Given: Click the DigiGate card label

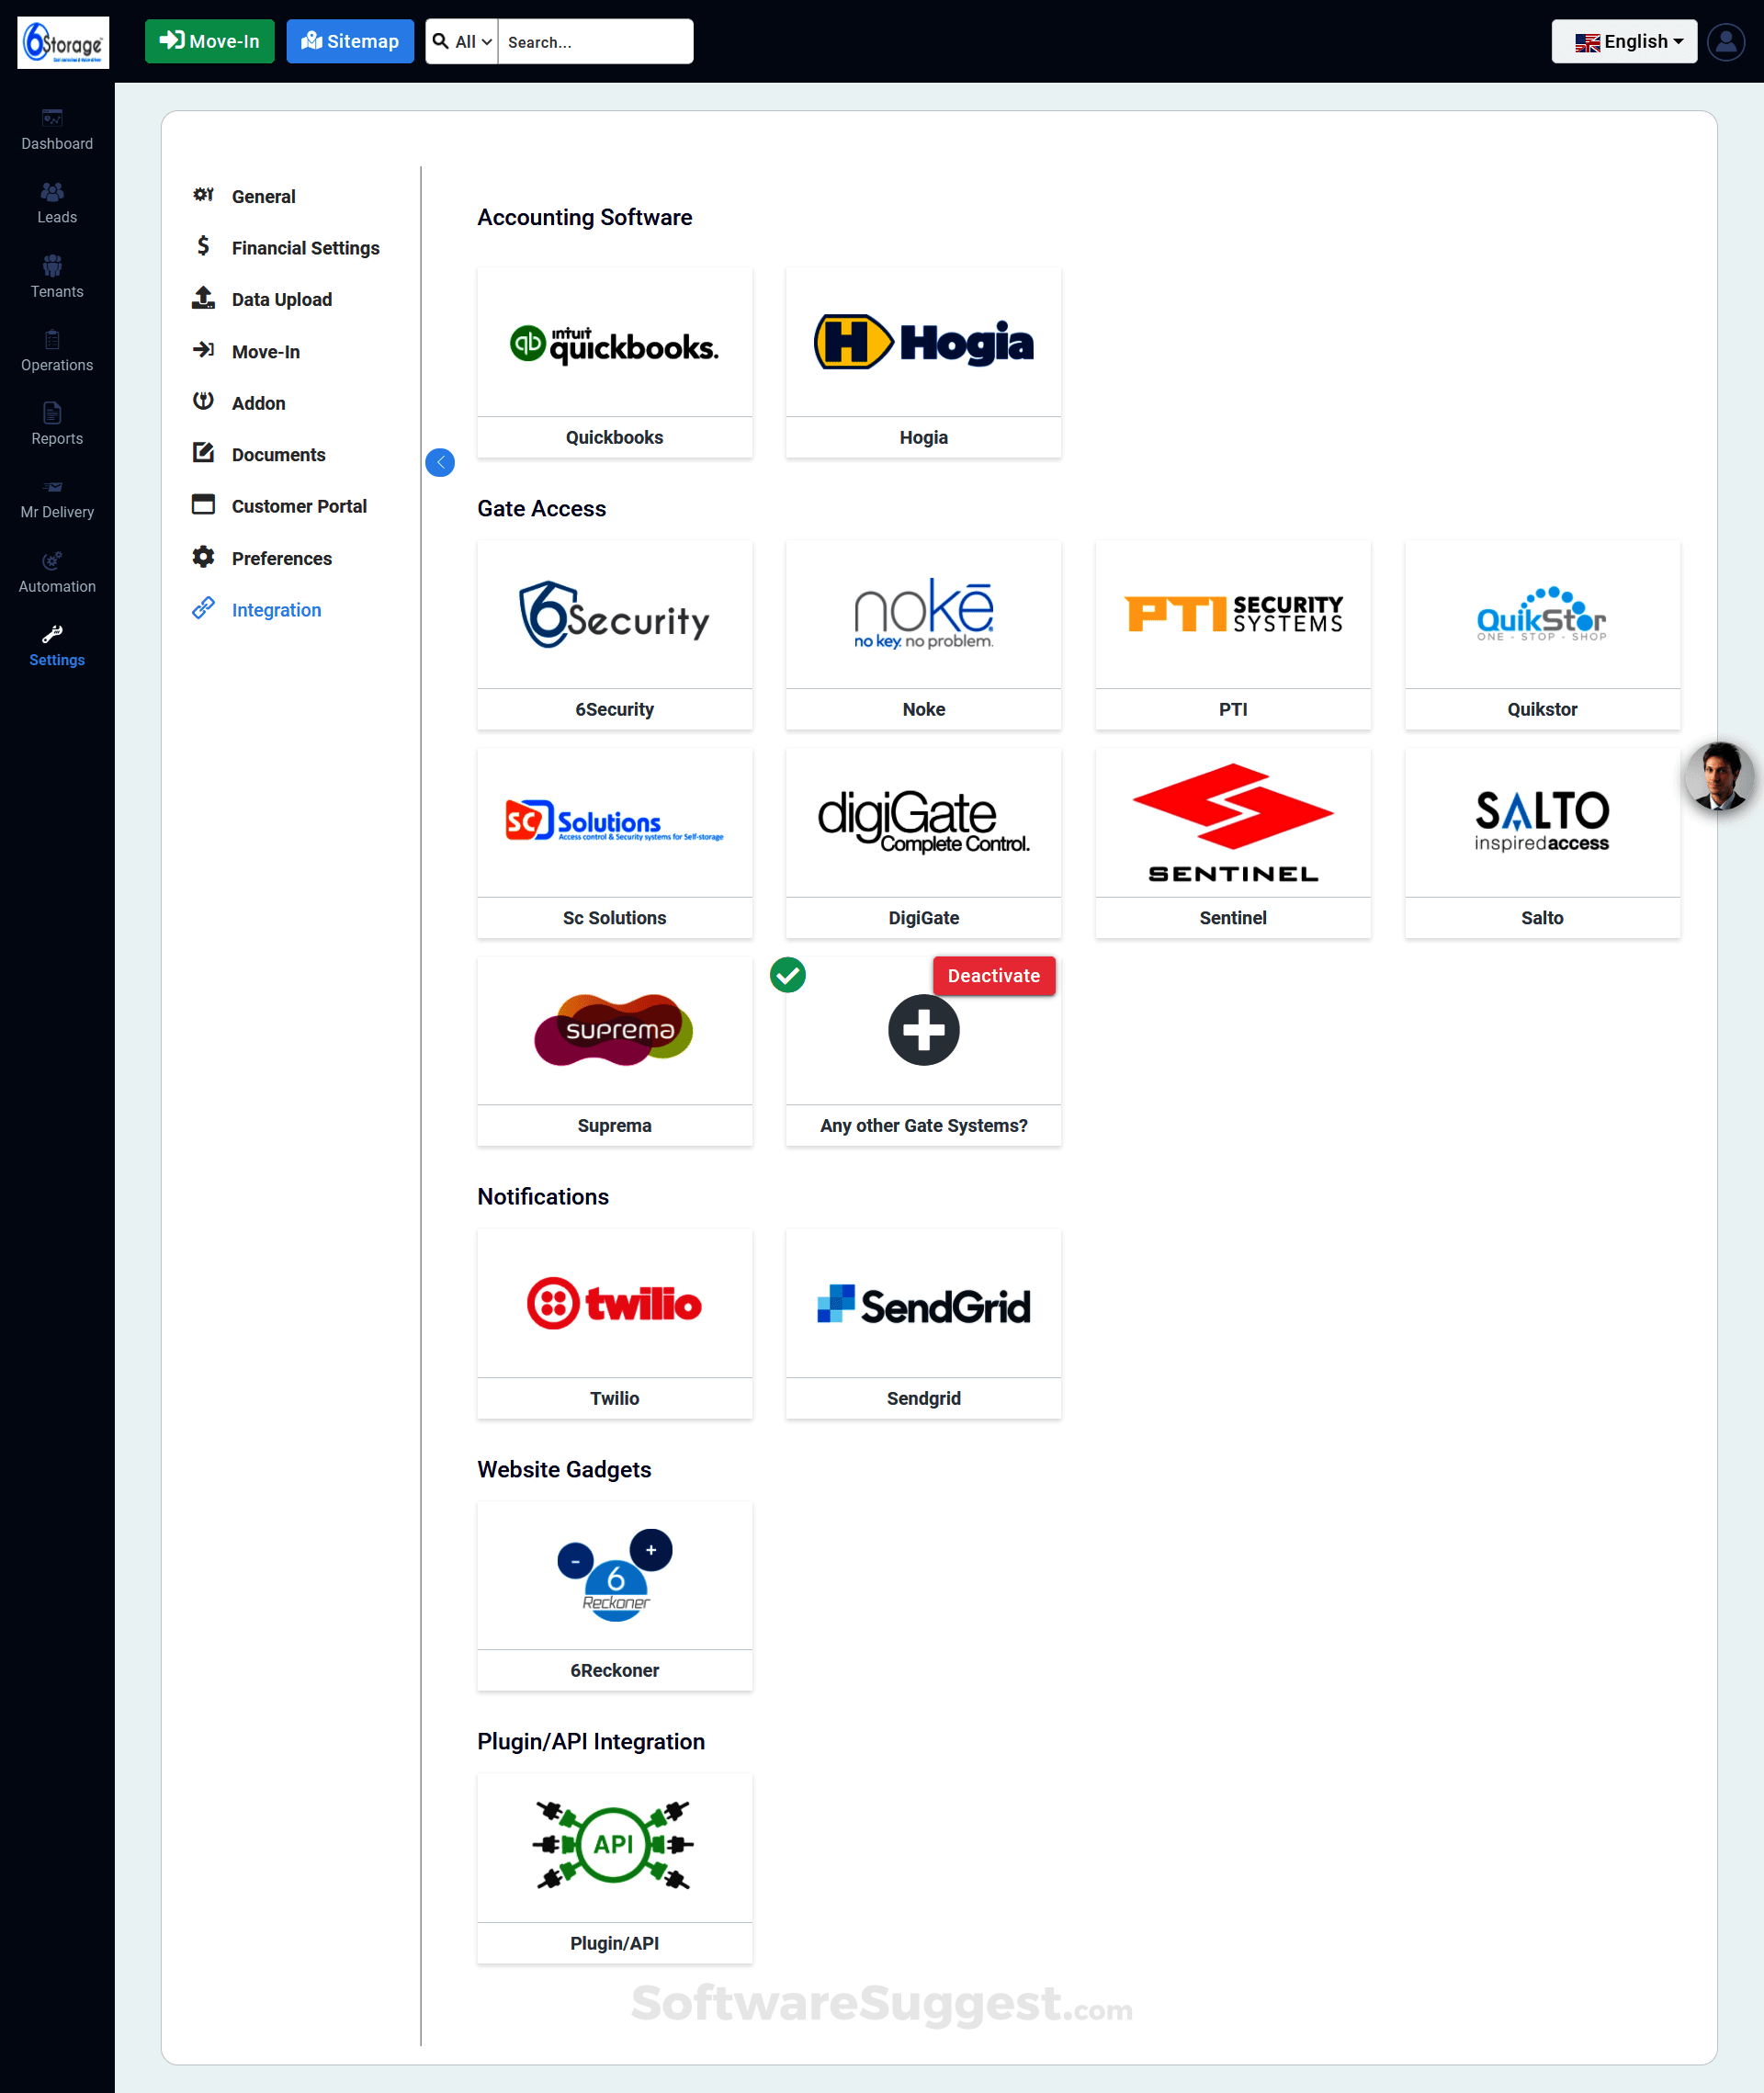Looking at the screenshot, I should pyautogui.click(x=923, y=917).
